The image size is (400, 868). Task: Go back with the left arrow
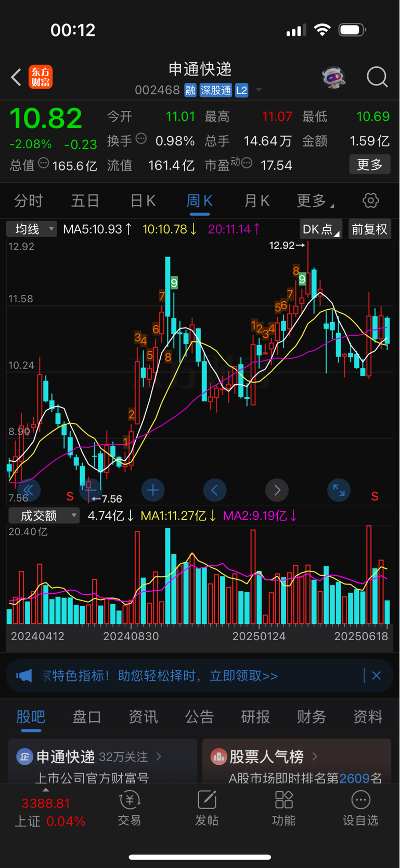tap(16, 77)
